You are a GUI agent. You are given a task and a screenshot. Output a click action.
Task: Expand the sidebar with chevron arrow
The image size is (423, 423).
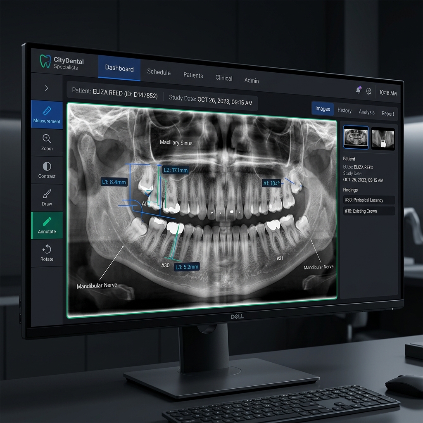(46, 88)
